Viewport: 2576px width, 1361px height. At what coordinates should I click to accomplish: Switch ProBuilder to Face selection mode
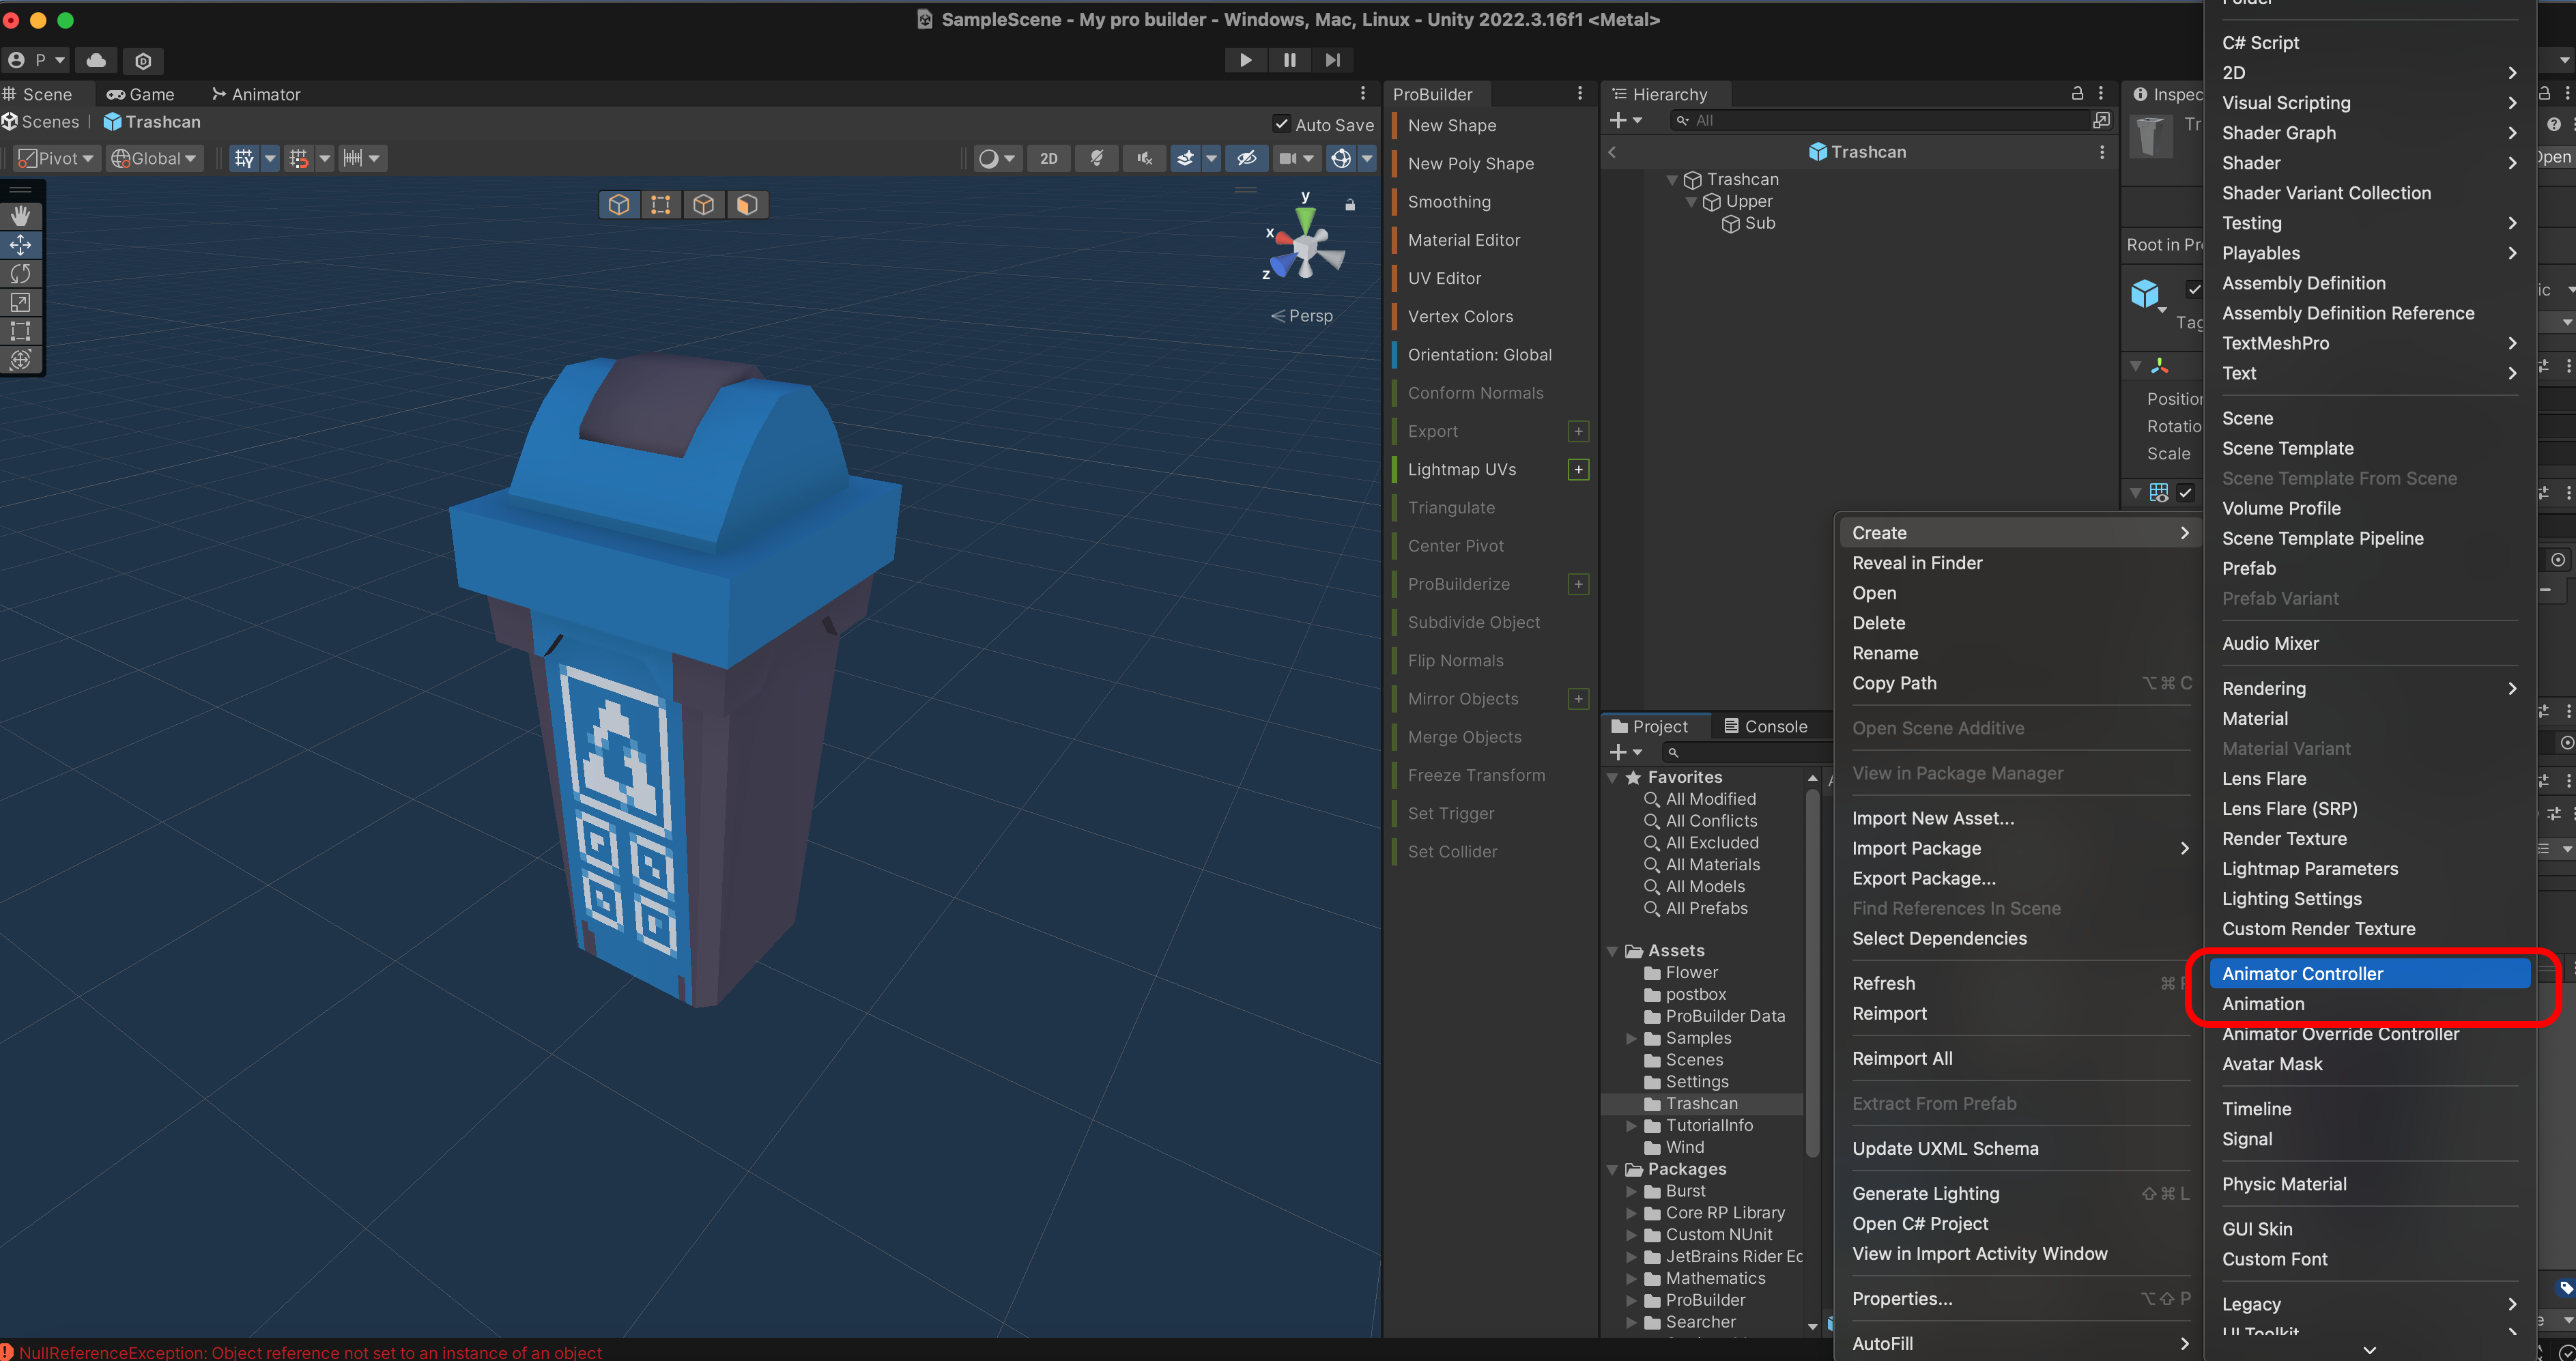pyautogui.click(x=747, y=205)
